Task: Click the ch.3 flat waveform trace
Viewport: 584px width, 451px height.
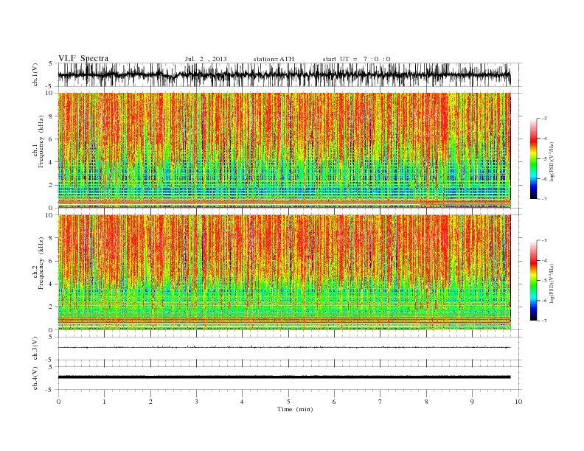Action: (x=284, y=347)
